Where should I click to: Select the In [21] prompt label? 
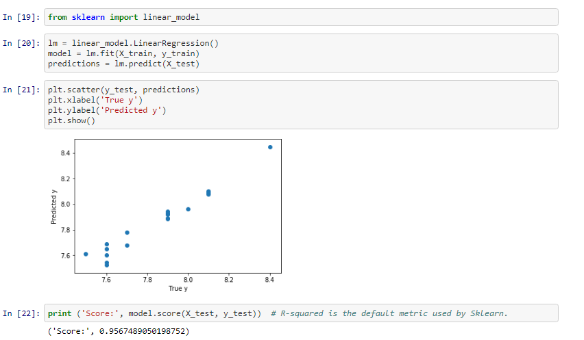21,90
